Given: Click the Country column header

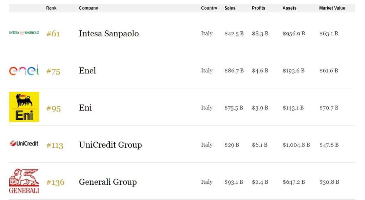Looking at the screenshot, I should [x=209, y=8].
